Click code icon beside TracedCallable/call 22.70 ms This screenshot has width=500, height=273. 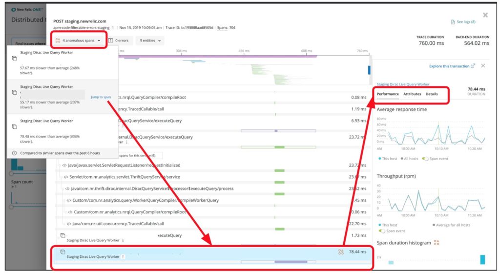click(x=68, y=224)
